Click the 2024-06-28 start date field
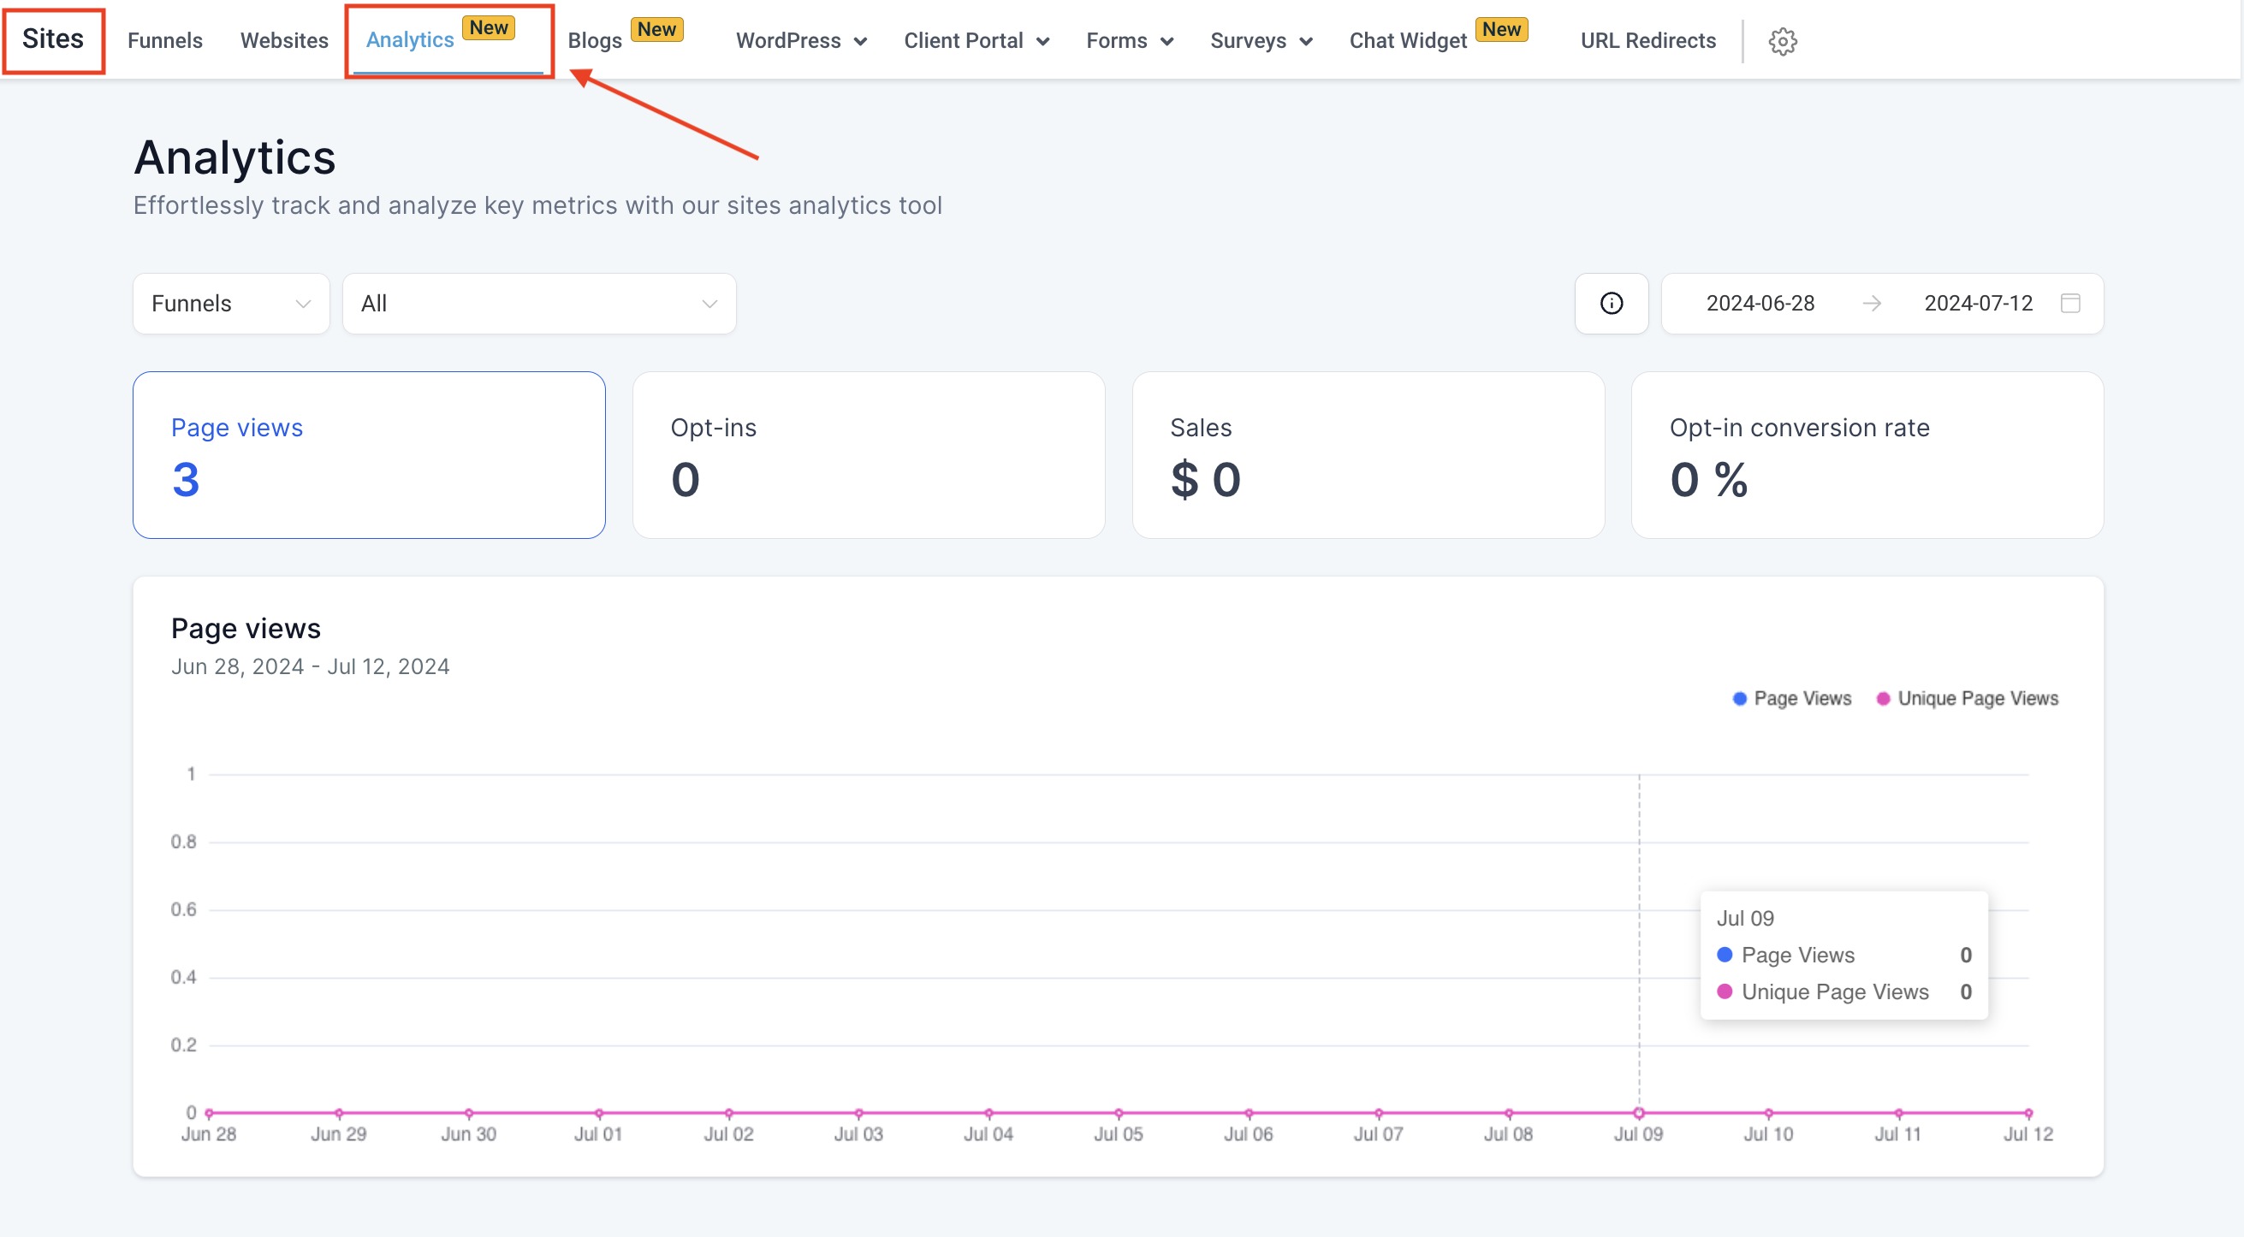This screenshot has width=2244, height=1237. point(1760,303)
